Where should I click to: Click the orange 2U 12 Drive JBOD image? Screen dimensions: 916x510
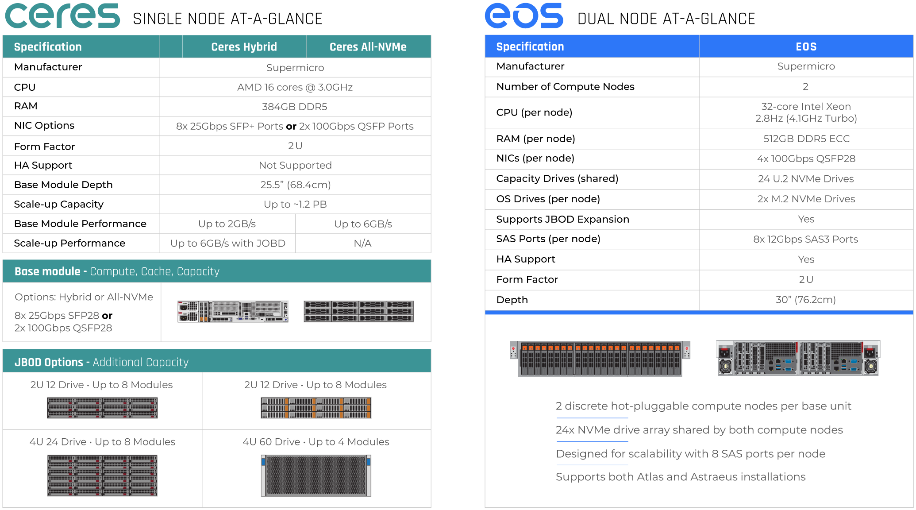(x=316, y=408)
